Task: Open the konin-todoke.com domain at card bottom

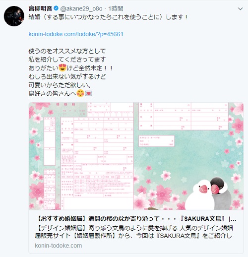Action: (59, 246)
